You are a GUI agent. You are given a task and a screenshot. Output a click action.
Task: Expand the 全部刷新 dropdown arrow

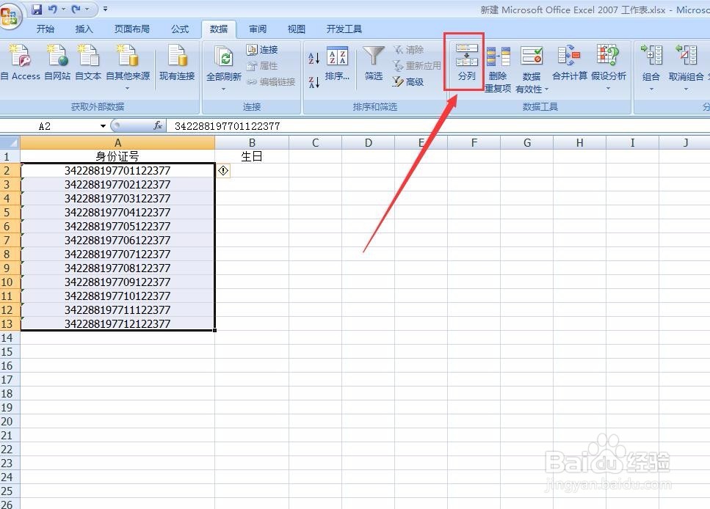point(224,89)
